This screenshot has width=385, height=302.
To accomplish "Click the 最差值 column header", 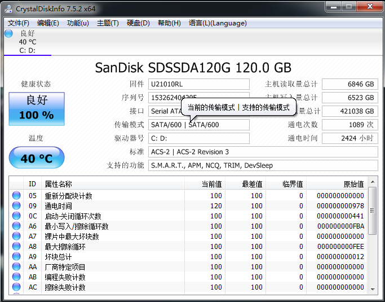I will tap(245, 183).
